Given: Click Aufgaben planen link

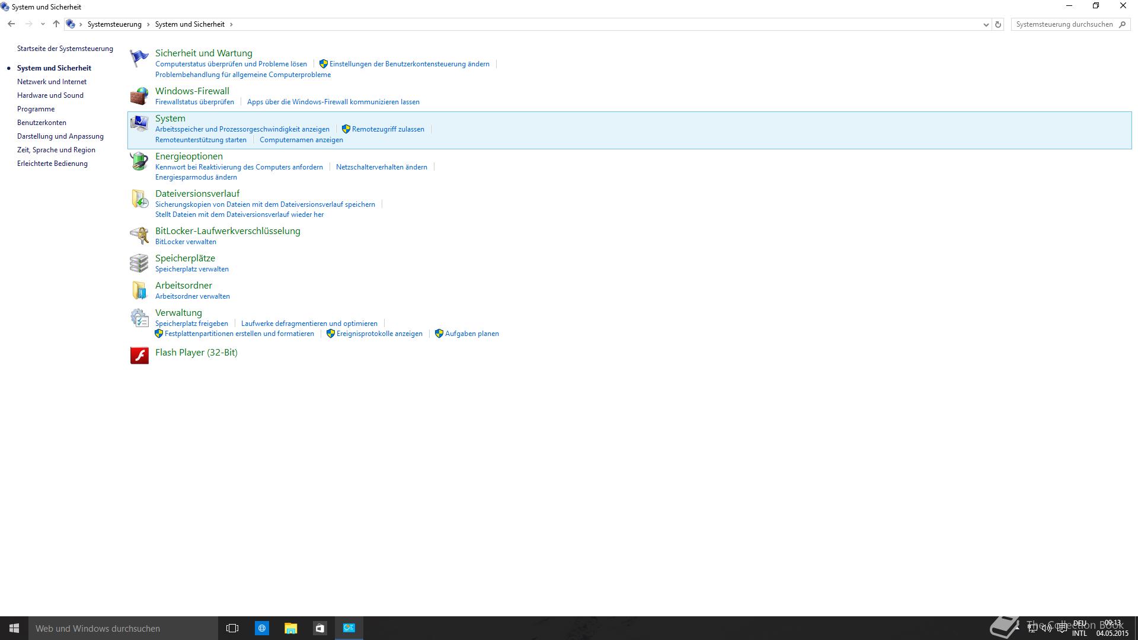Looking at the screenshot, I should 472,334.
